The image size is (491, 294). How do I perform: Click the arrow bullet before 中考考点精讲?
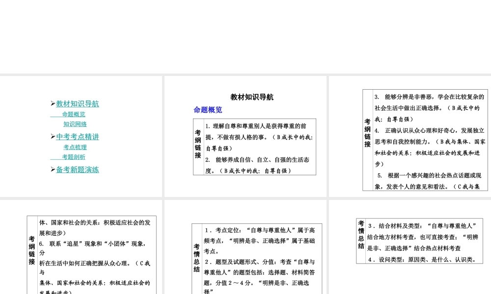(53, 136)
